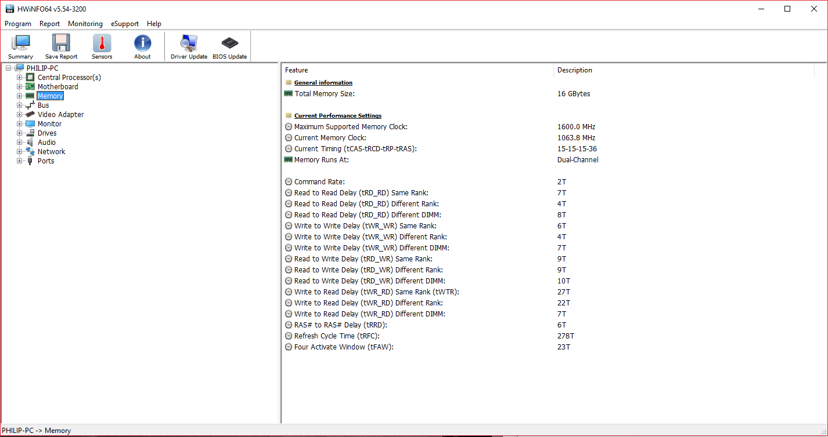
Task: Expand the Video Adapter tree node
Action: 19,114
